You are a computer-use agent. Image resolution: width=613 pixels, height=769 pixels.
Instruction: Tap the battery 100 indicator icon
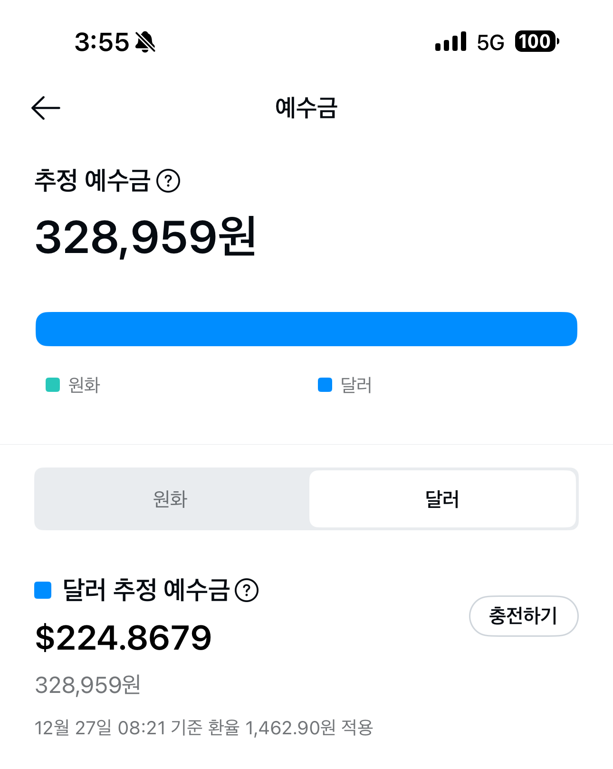point(536,42)
